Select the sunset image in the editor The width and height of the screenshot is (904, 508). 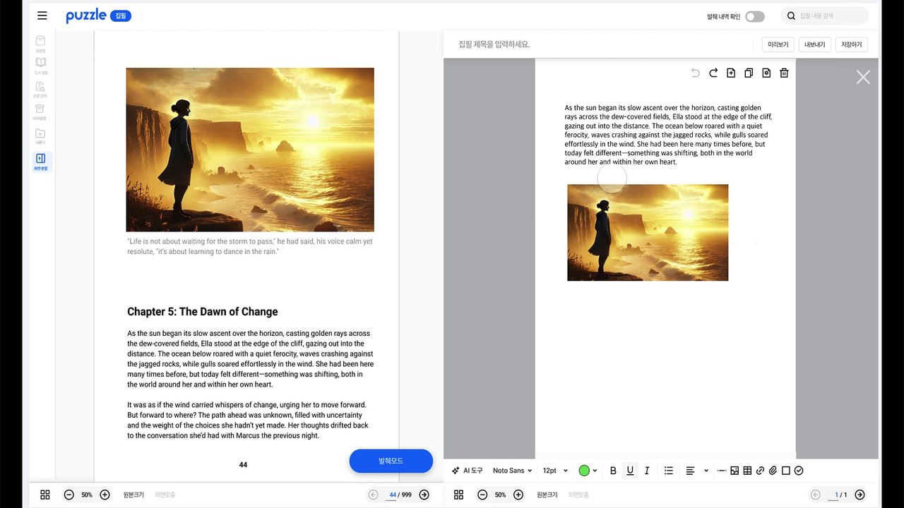pos(648,233)
